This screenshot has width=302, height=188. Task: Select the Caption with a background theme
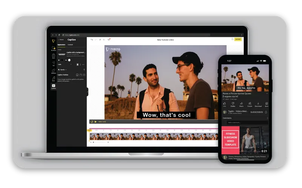coord(72,54)
